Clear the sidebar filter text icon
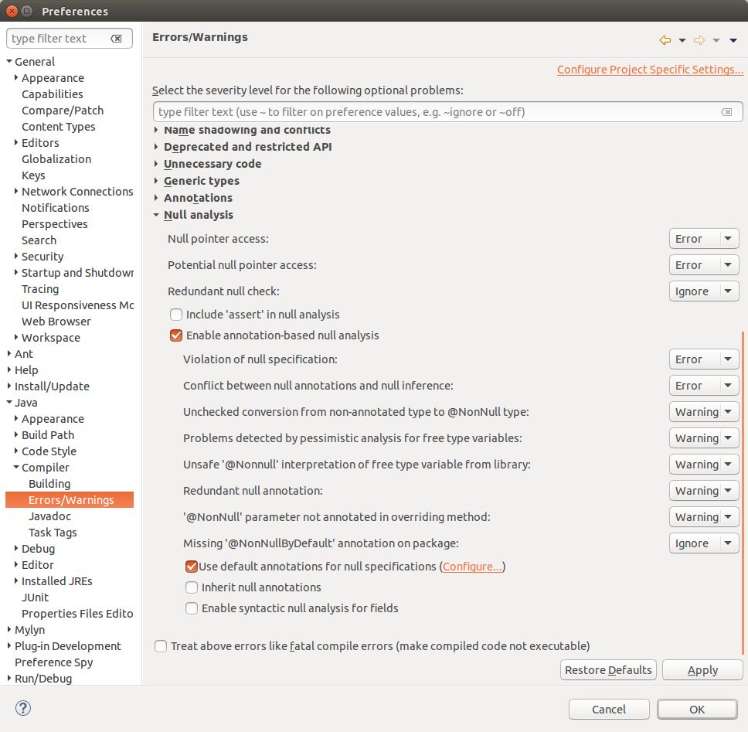 pos(116,39)
